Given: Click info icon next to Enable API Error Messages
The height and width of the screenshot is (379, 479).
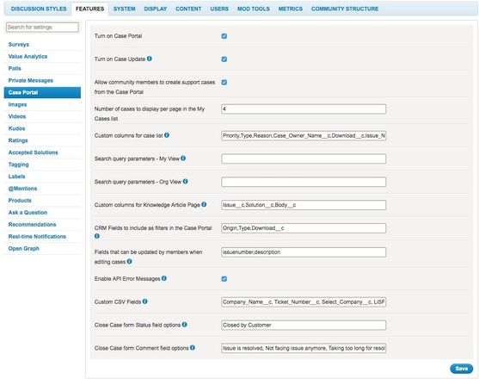Looking at the screenshot, I should click(164, 278).
